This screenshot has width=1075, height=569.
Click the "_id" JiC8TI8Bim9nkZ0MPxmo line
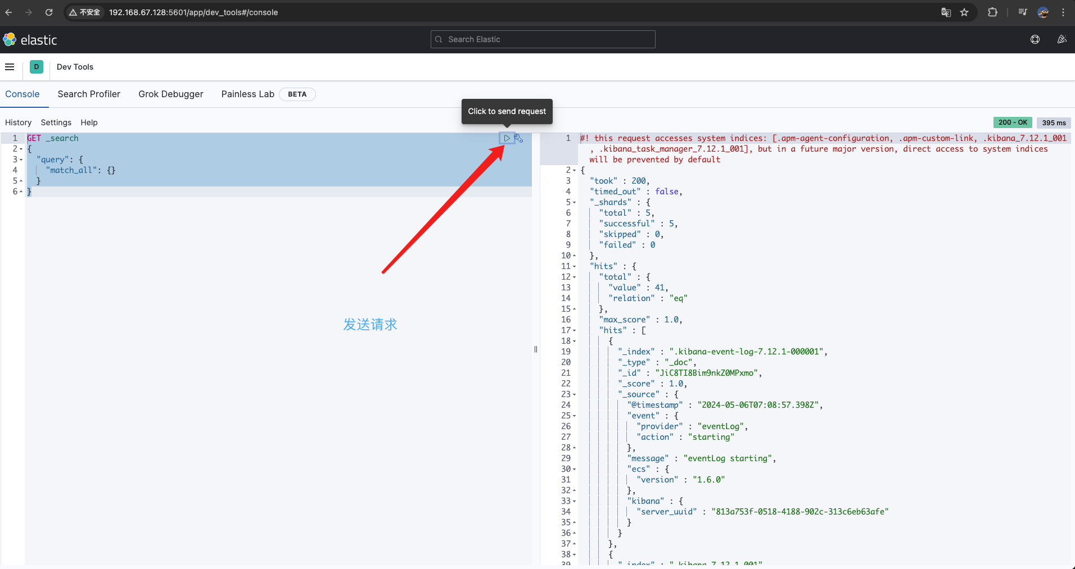tap(690, 373)
